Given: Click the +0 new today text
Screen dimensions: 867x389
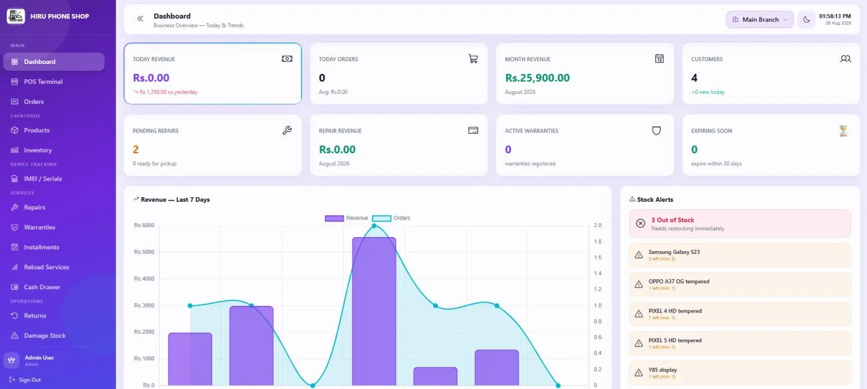Looking at the screenshot, I should point(707,92).
